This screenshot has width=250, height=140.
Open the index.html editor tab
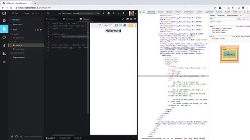[52, 19]
